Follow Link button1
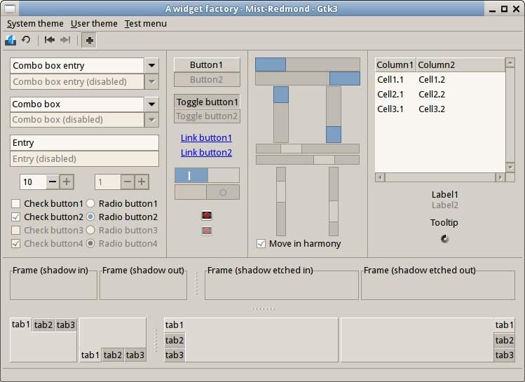This screenshot has height=382, width=525. pos(206,137)
